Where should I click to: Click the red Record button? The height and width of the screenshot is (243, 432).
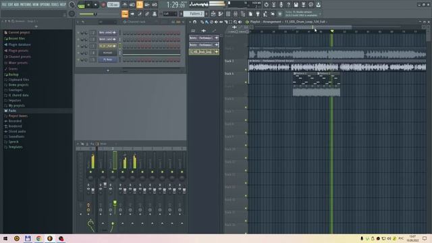point(103,5)
